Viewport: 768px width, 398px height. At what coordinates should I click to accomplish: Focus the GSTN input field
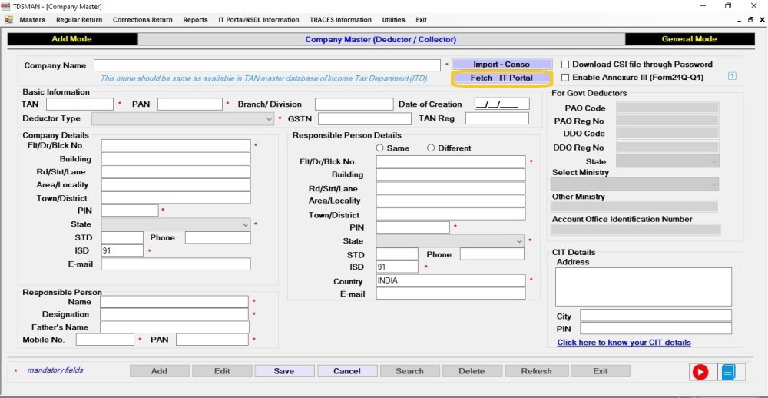pos(365,118)
